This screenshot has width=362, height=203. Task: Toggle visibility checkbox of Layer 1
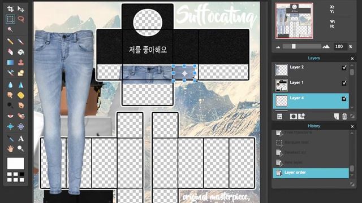pos(344,83)
